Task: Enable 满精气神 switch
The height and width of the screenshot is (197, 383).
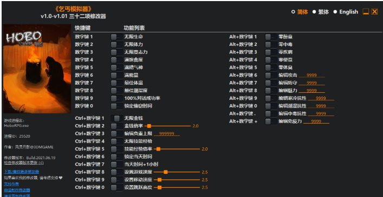Action: pos(116,67)
